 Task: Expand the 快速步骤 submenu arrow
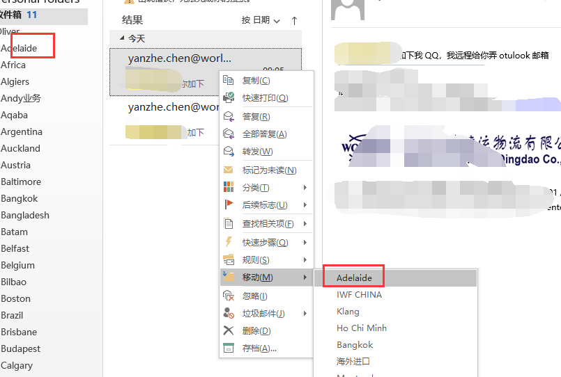click(305, 242)
